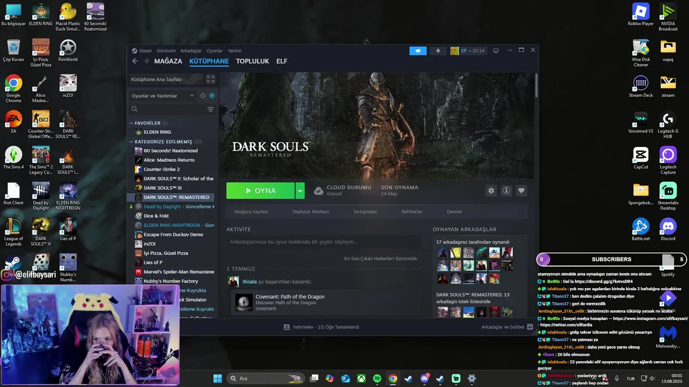This screenshot has width=689, height=387.
Task: Open Voicemod V3 desktop icon
Action: coord(641,122)
